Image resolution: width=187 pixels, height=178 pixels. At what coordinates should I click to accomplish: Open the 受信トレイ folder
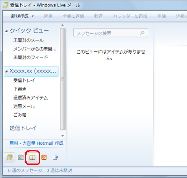pyautogui.click(x=24, y=80)
